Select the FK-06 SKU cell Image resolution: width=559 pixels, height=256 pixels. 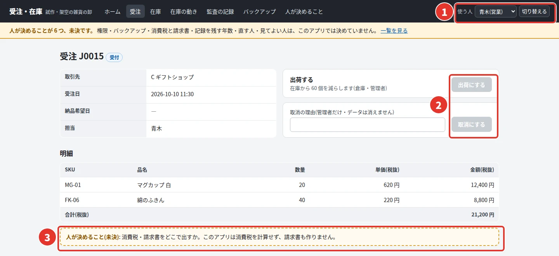73,200
